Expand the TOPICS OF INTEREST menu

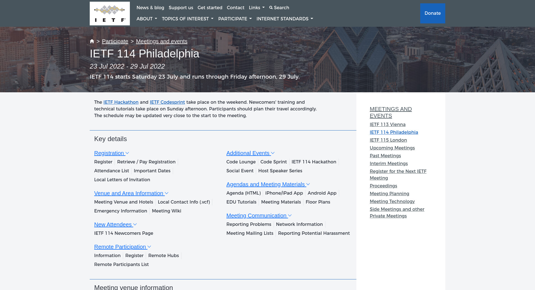click(x=187, y=19)
